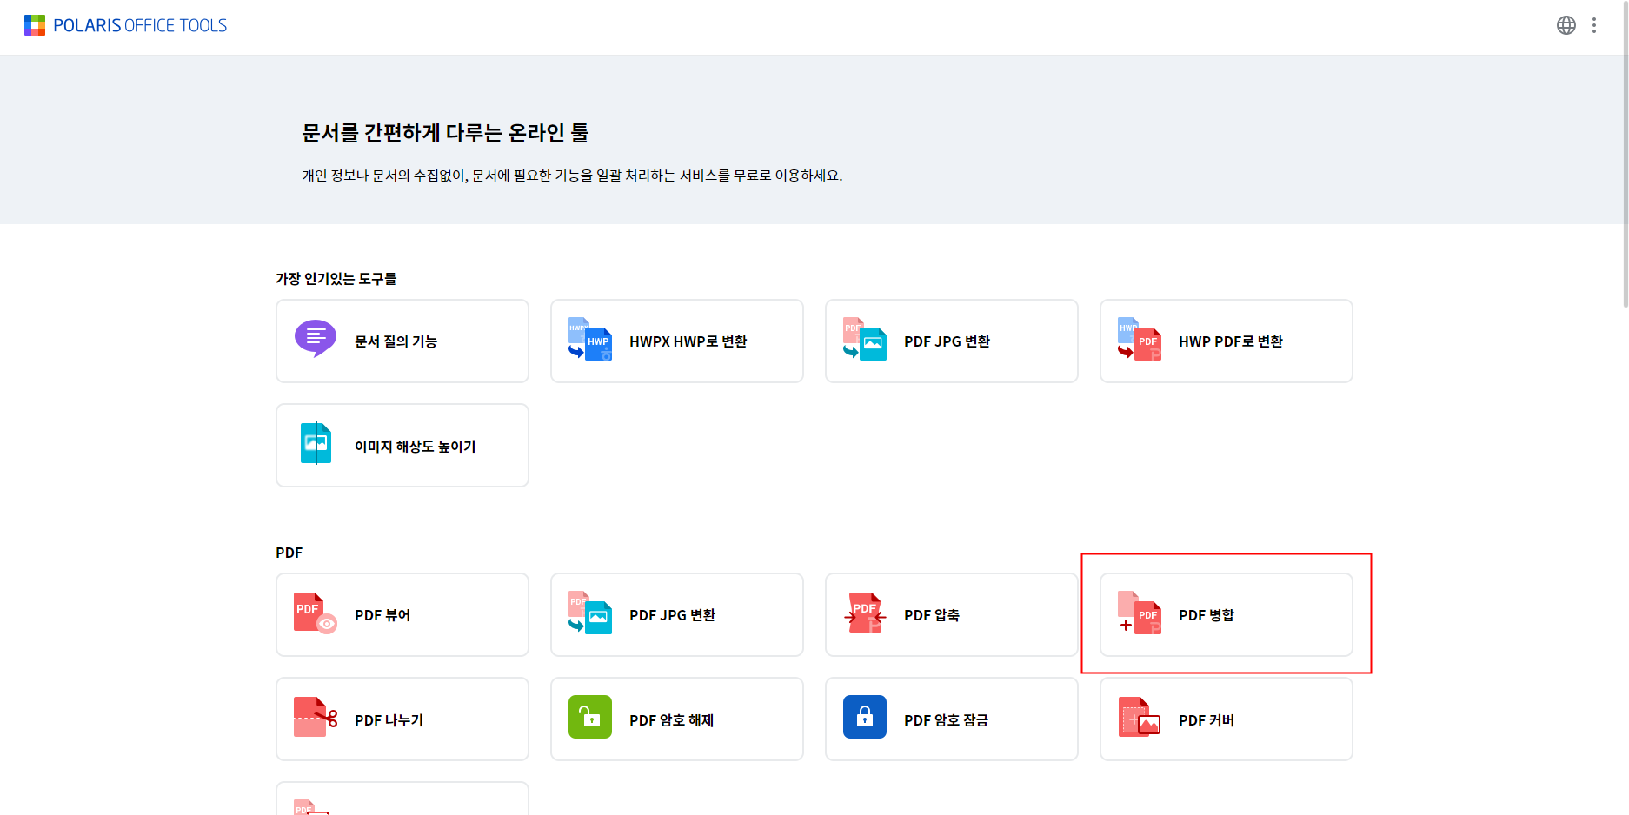Open the PDF 암호 해제 tool
The height and width of the screenshot is (815, 1629).
(677, 719)
